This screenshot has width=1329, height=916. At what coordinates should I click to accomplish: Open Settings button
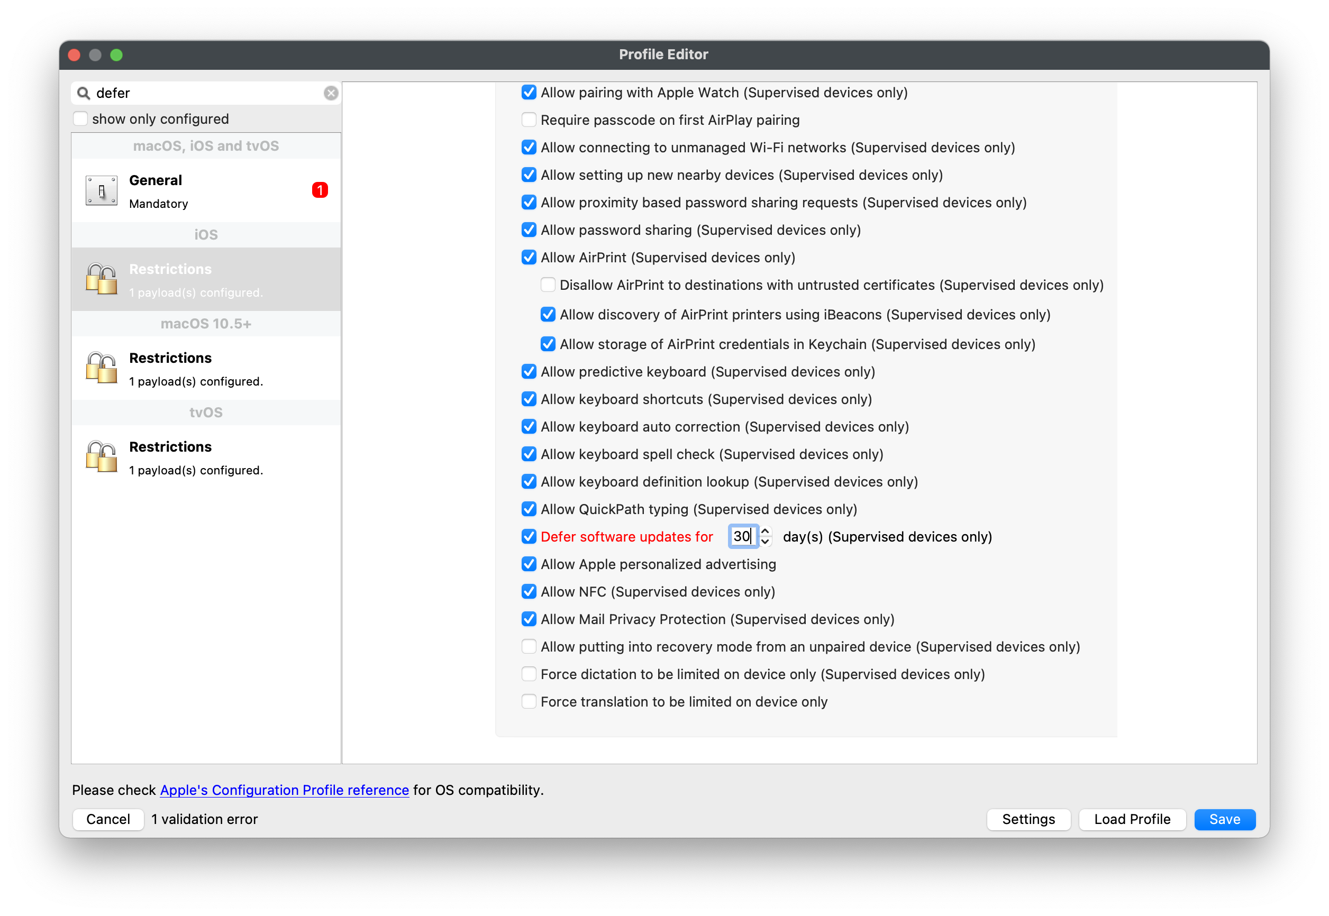point(1028,820)
